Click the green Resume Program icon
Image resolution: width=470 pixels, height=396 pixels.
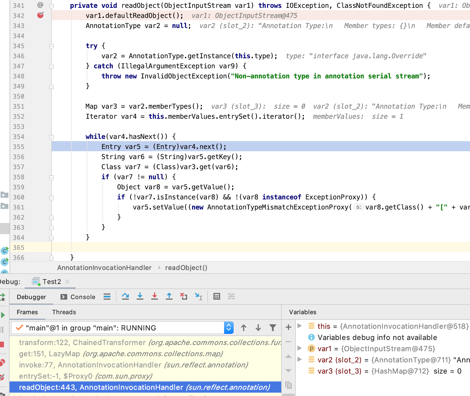tap(3, 315)
